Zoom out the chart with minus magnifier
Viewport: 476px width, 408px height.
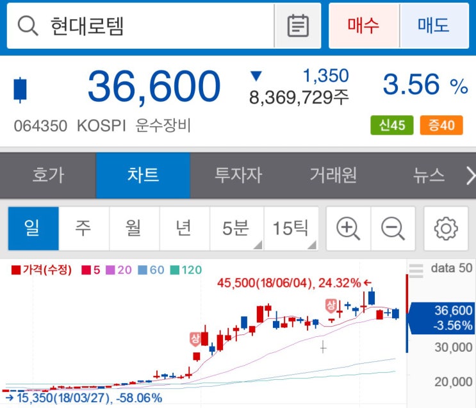393,229
